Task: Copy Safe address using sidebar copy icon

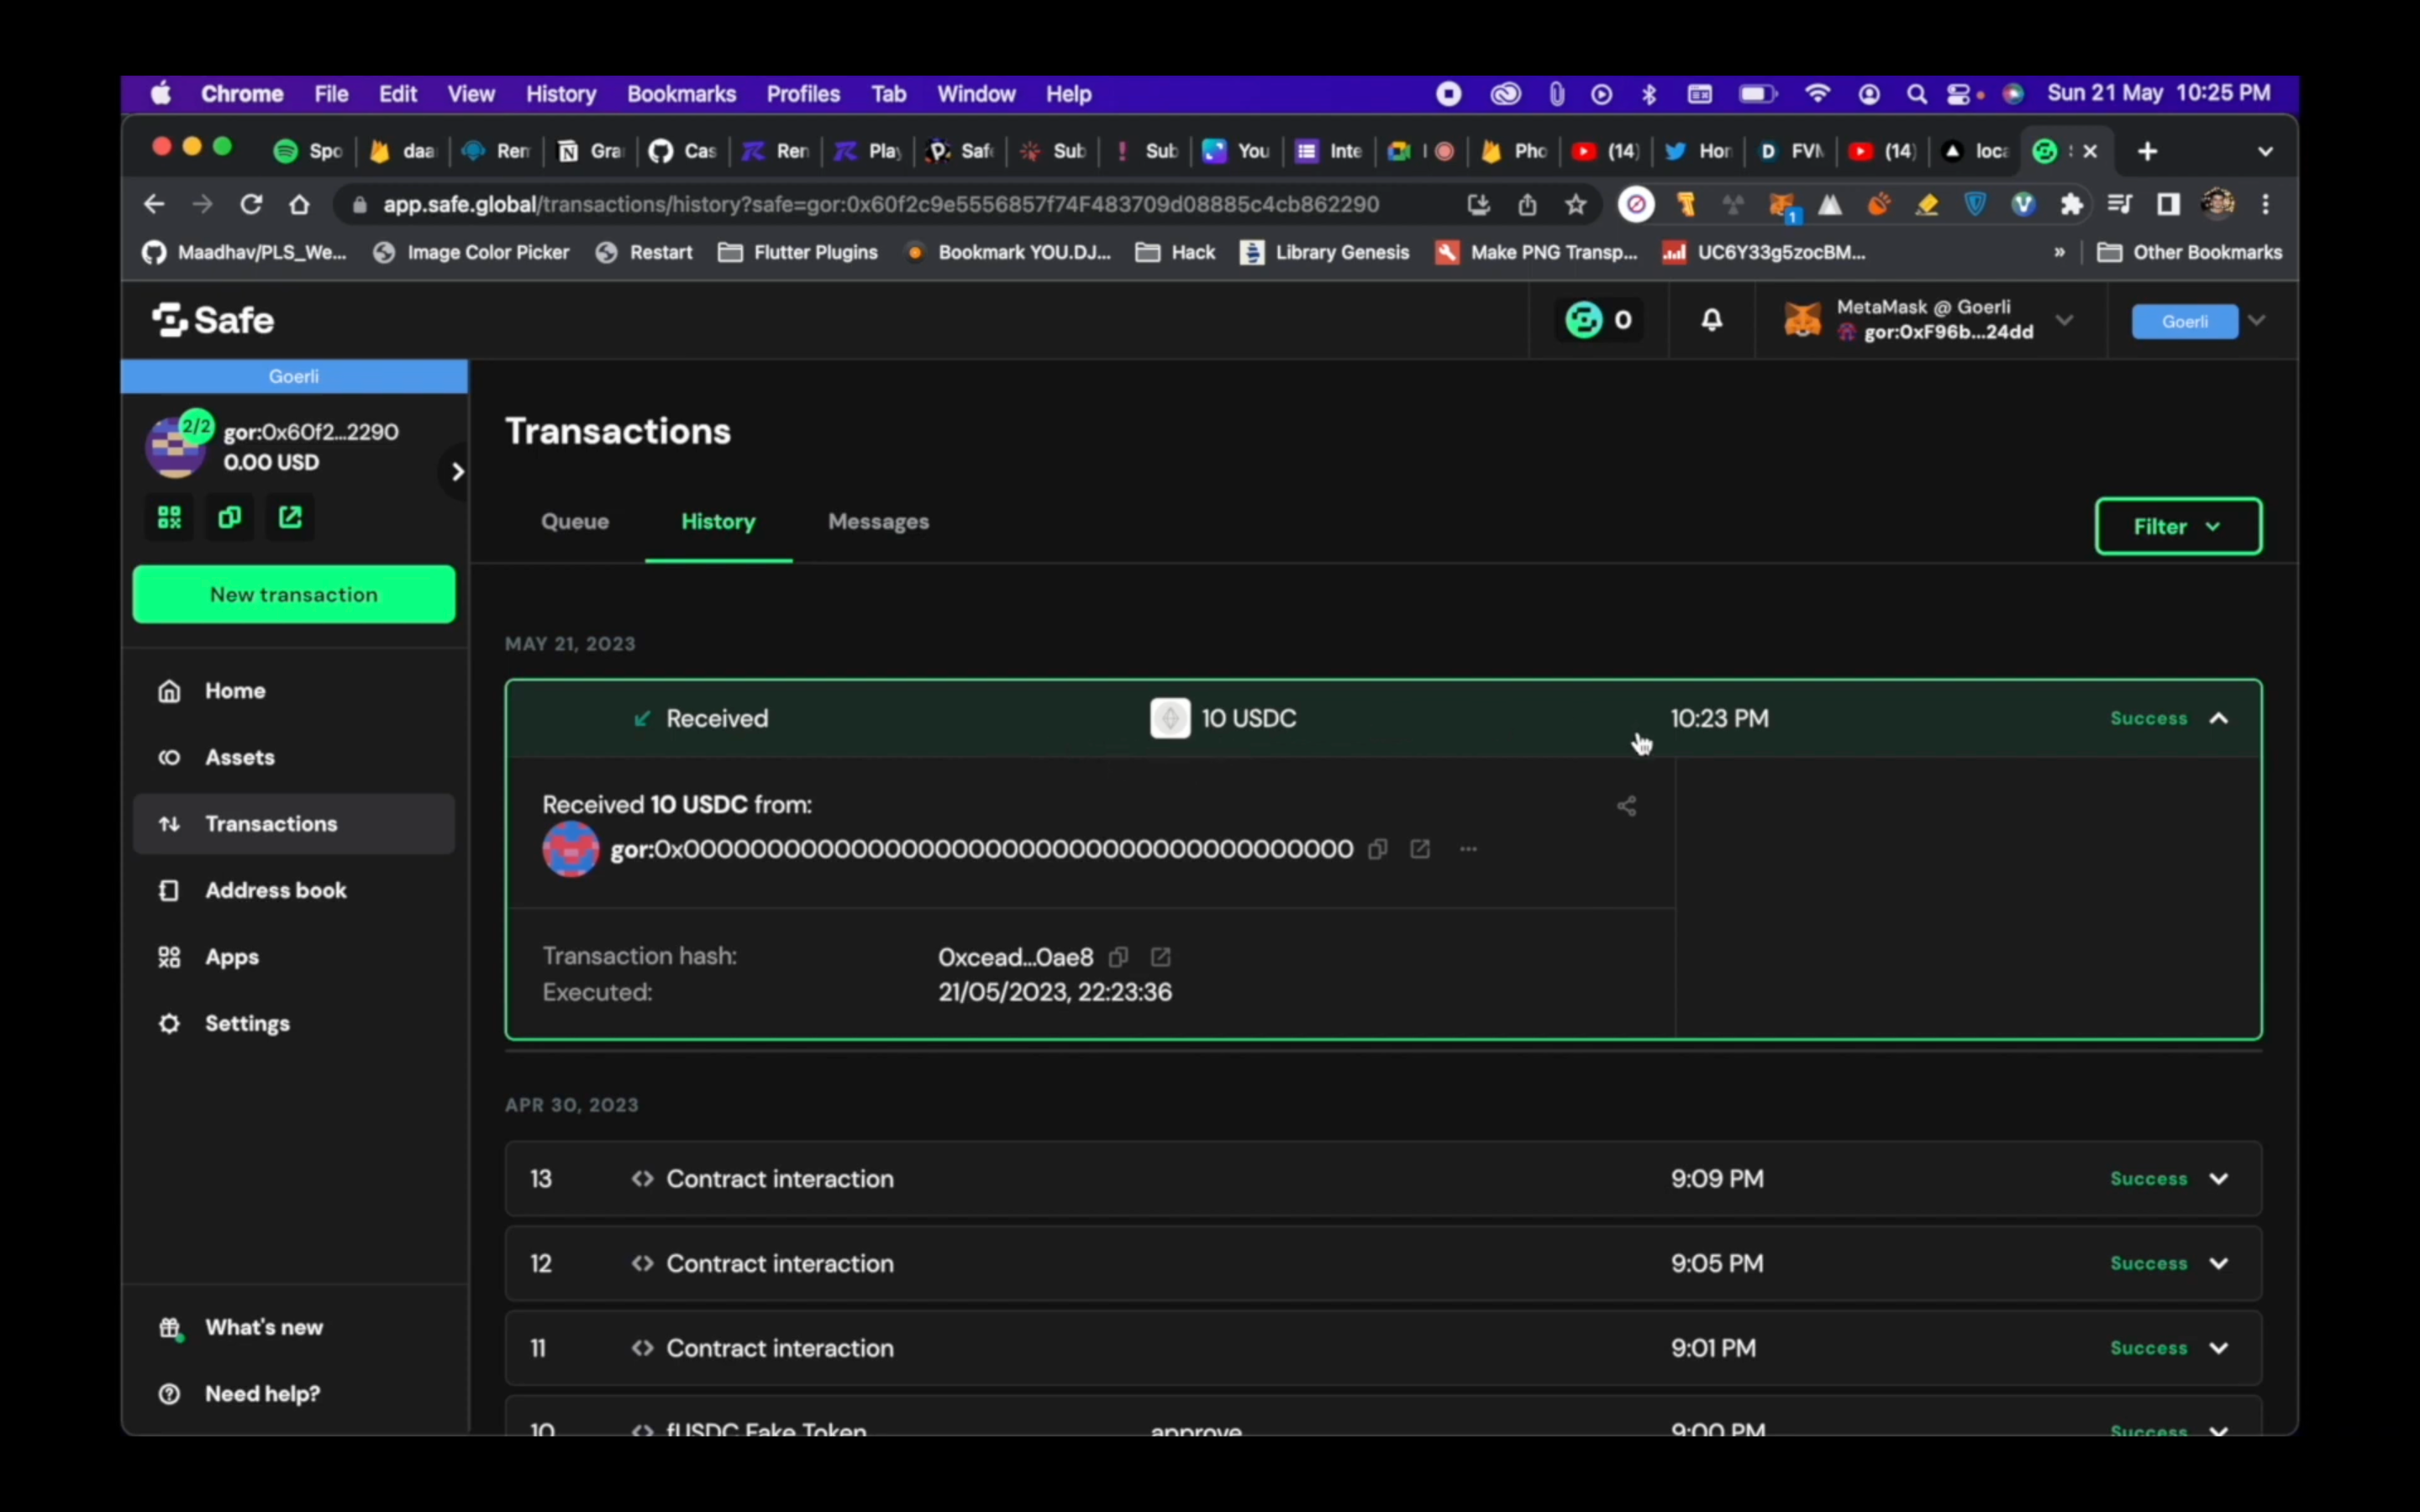Action: point(230,517)
